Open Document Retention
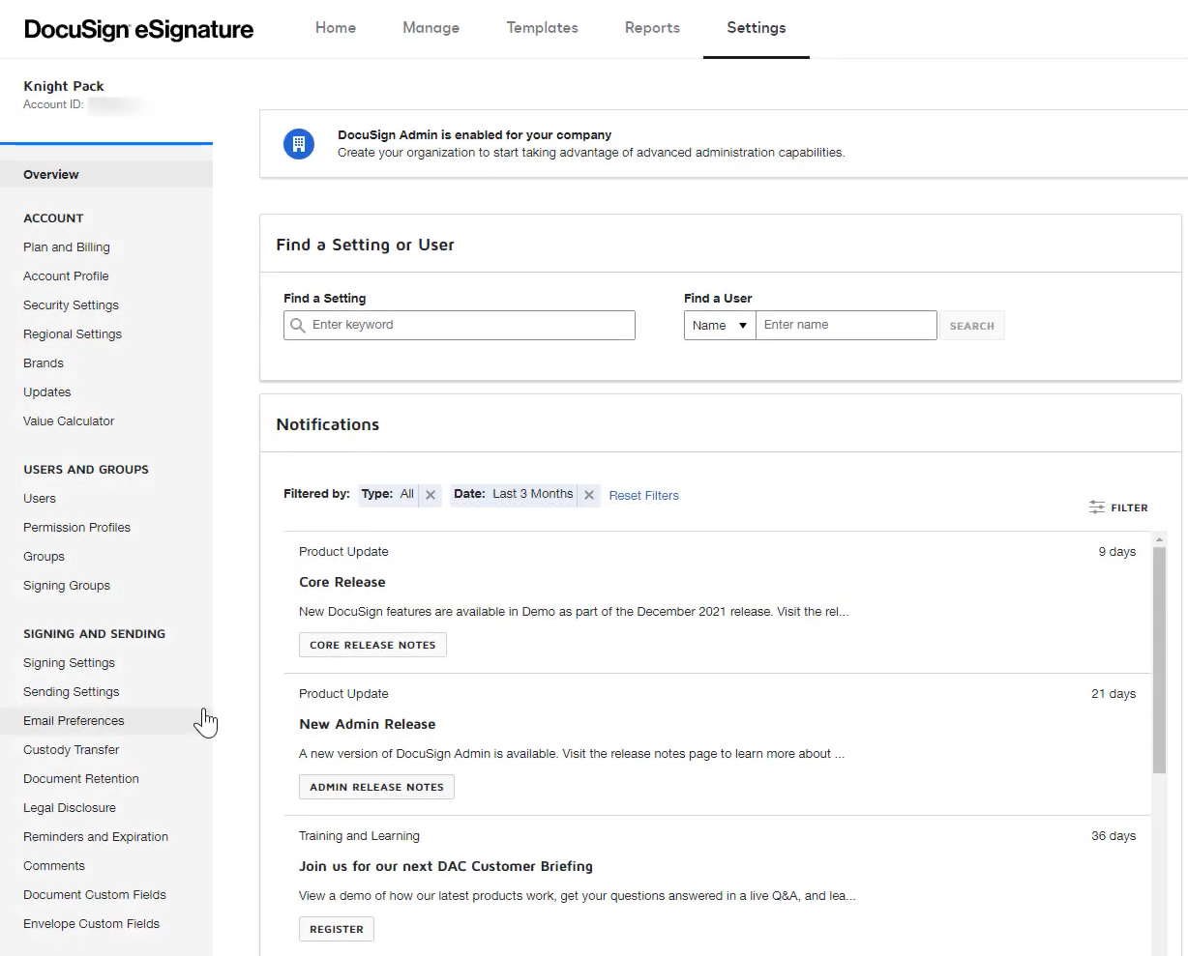This screenshot has height=956, width=1188. (81, 779)
